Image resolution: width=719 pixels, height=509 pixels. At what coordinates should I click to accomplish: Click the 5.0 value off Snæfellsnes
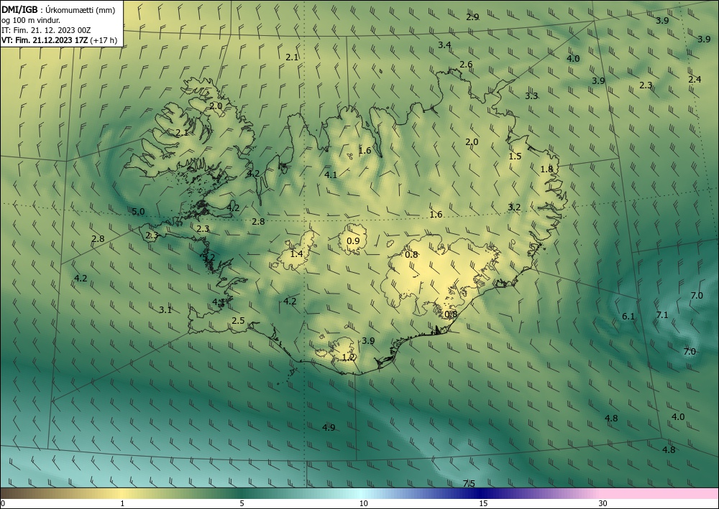(138, 212)
